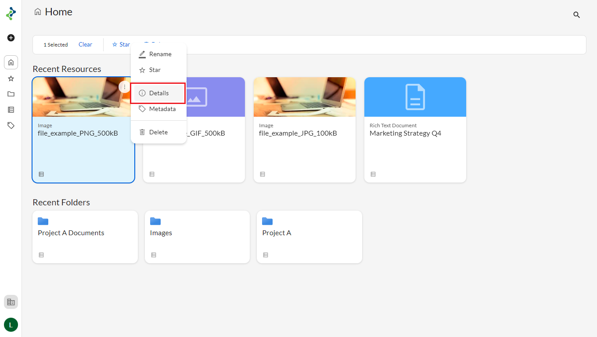
Task: Click the list view icon in sidebar
Action: pos(11,110)
